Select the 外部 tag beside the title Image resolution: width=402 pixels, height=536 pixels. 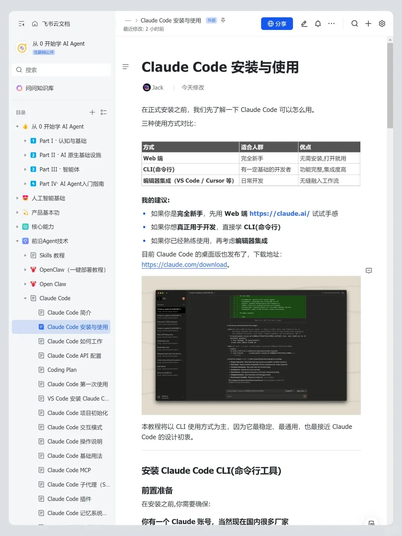[x=211, y=20]
